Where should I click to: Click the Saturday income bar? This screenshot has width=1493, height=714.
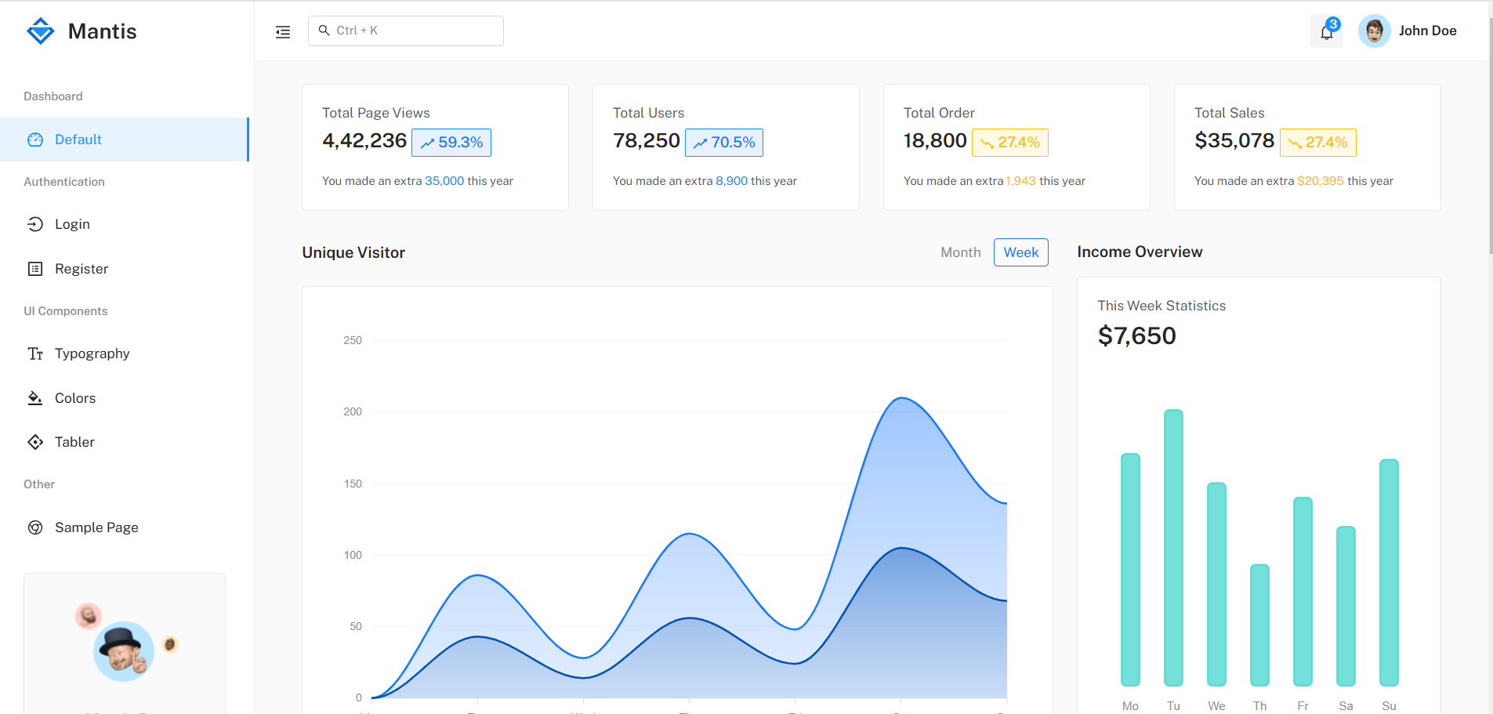(1346, 607)
